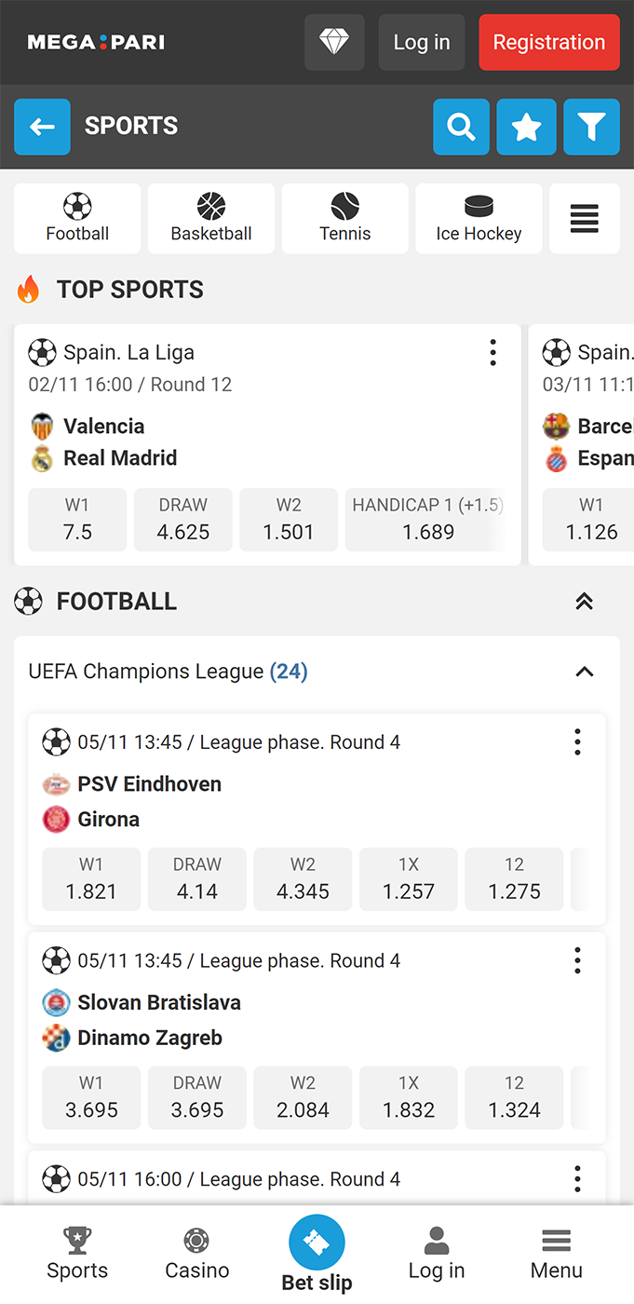Select DRAW odds 4.14 for PSV vs Girona
Image resolution: width=634 pixels, height=1304 pixels.
click(197, 879)
